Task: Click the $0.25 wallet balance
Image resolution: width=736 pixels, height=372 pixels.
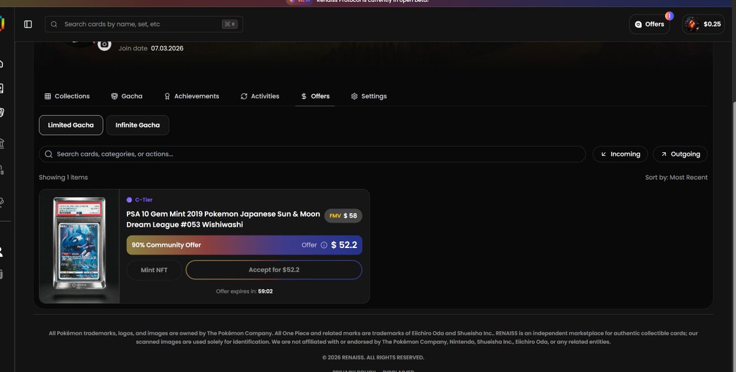Action: point(712,24)
